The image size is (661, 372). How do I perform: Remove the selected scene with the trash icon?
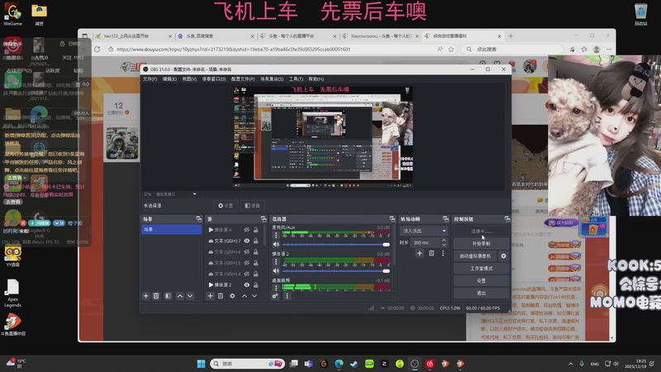pyautogui.click(x=156, y=296)
